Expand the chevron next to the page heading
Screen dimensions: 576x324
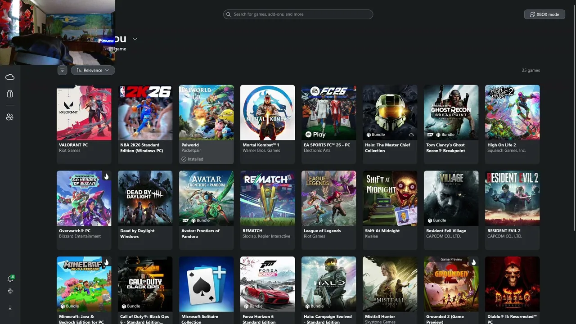coord(135,39)
